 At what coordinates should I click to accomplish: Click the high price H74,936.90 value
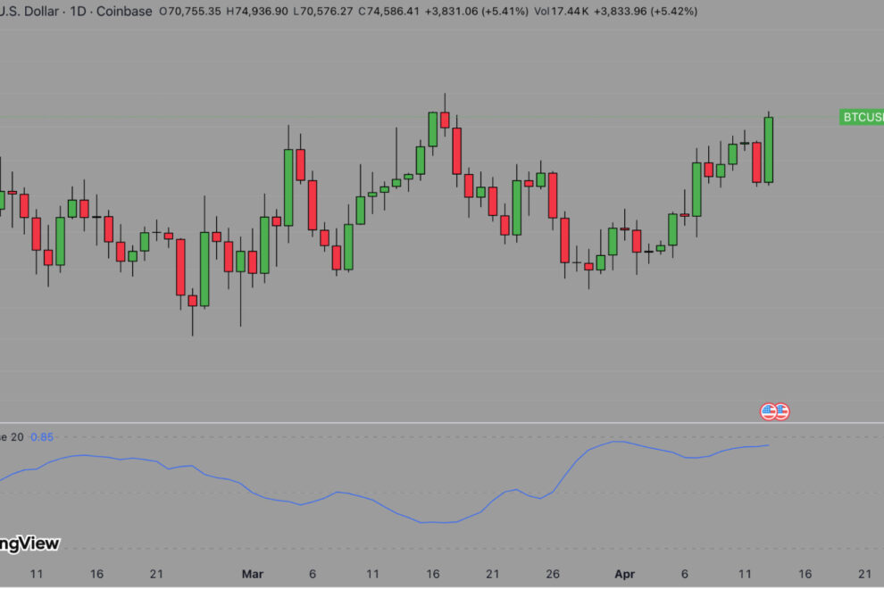(257, 12)
